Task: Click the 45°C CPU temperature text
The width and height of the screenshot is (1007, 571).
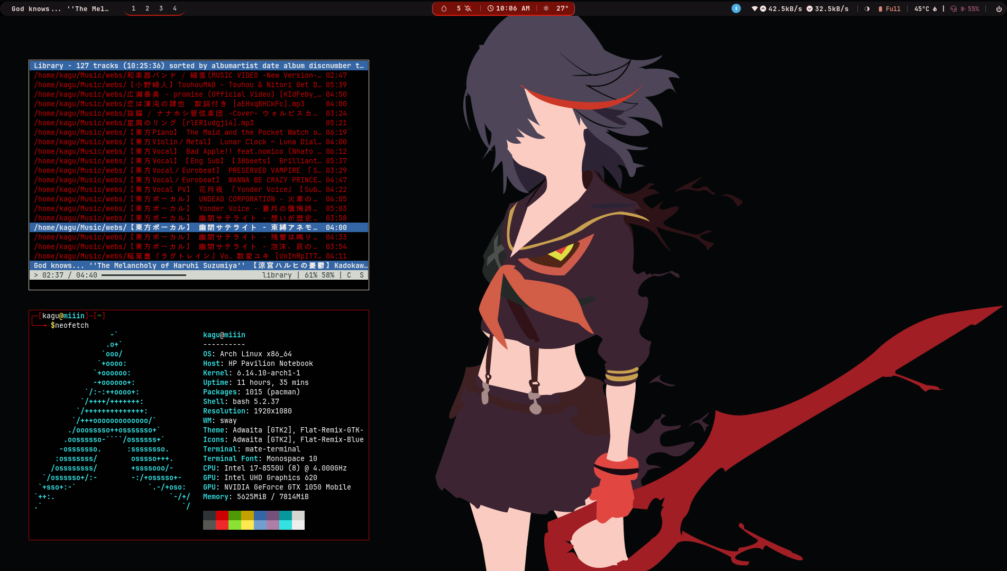Action: (921, 8)
